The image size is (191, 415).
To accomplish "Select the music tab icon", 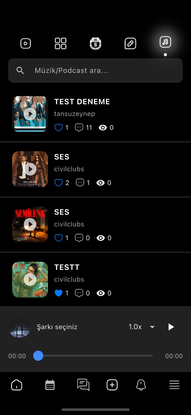I will coord(165,42).
